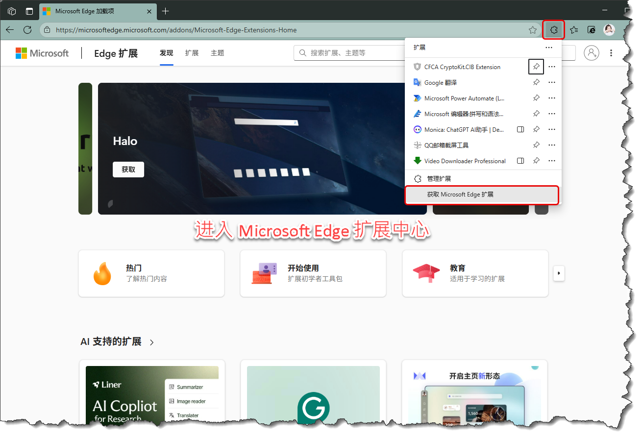The image size is (644, 439).
Task: Open the extensions panel header more menu
Action: (x=549, y=48)
